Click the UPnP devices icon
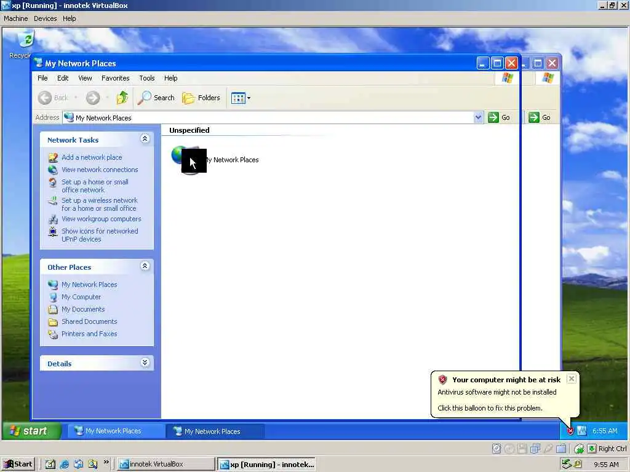This screenshot has height=472, width=630. coord(53,232)
